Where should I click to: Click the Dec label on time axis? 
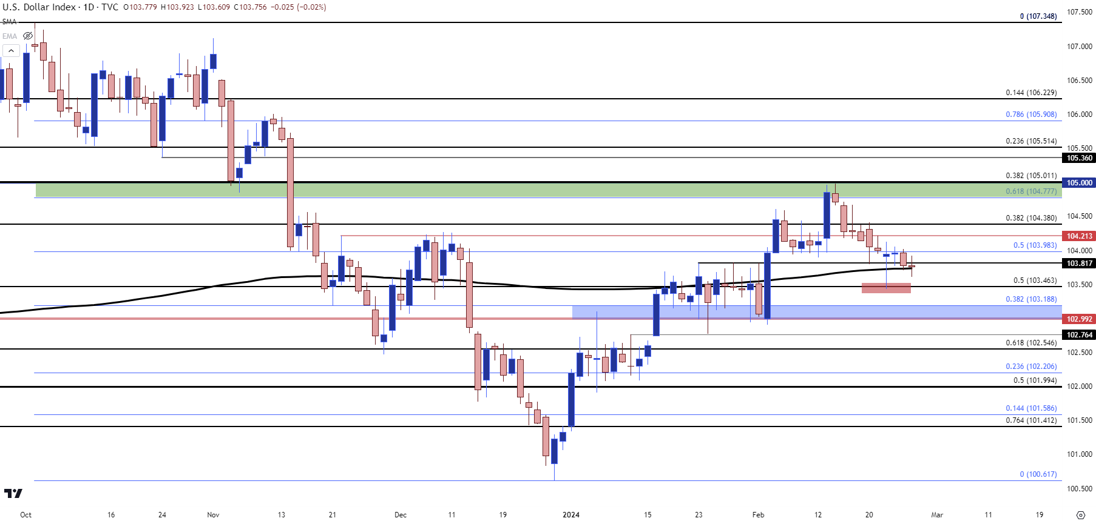[x=401, y=515]
